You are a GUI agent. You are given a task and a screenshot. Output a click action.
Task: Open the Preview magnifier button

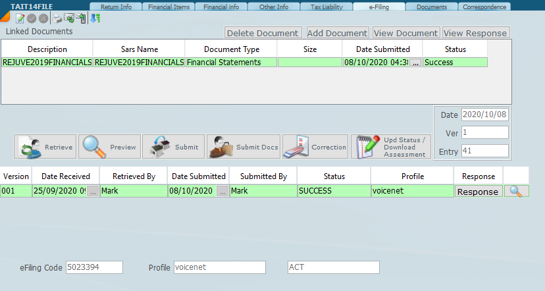[x=110, y=147]
